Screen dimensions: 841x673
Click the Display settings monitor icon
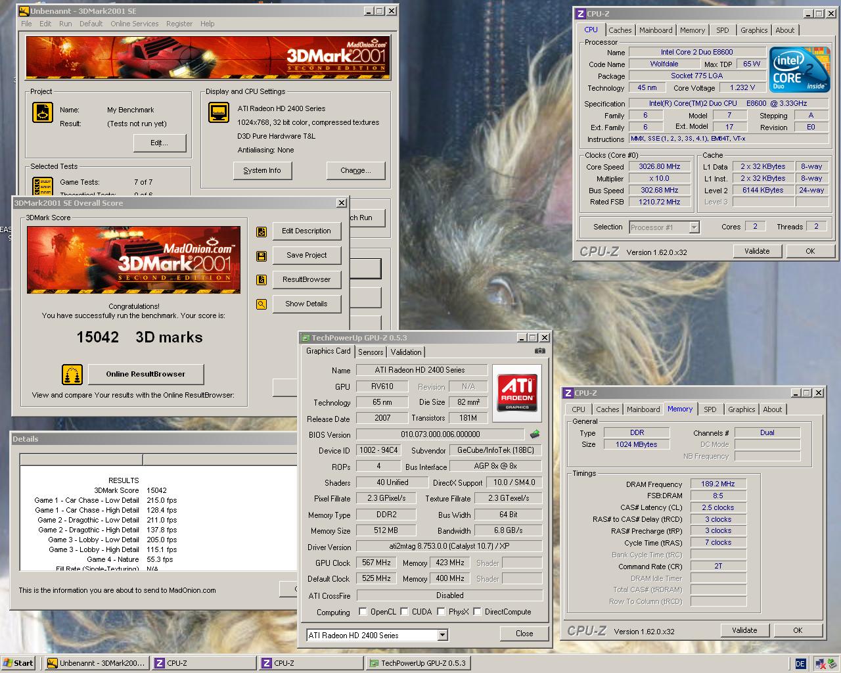(x=219, y=113)
